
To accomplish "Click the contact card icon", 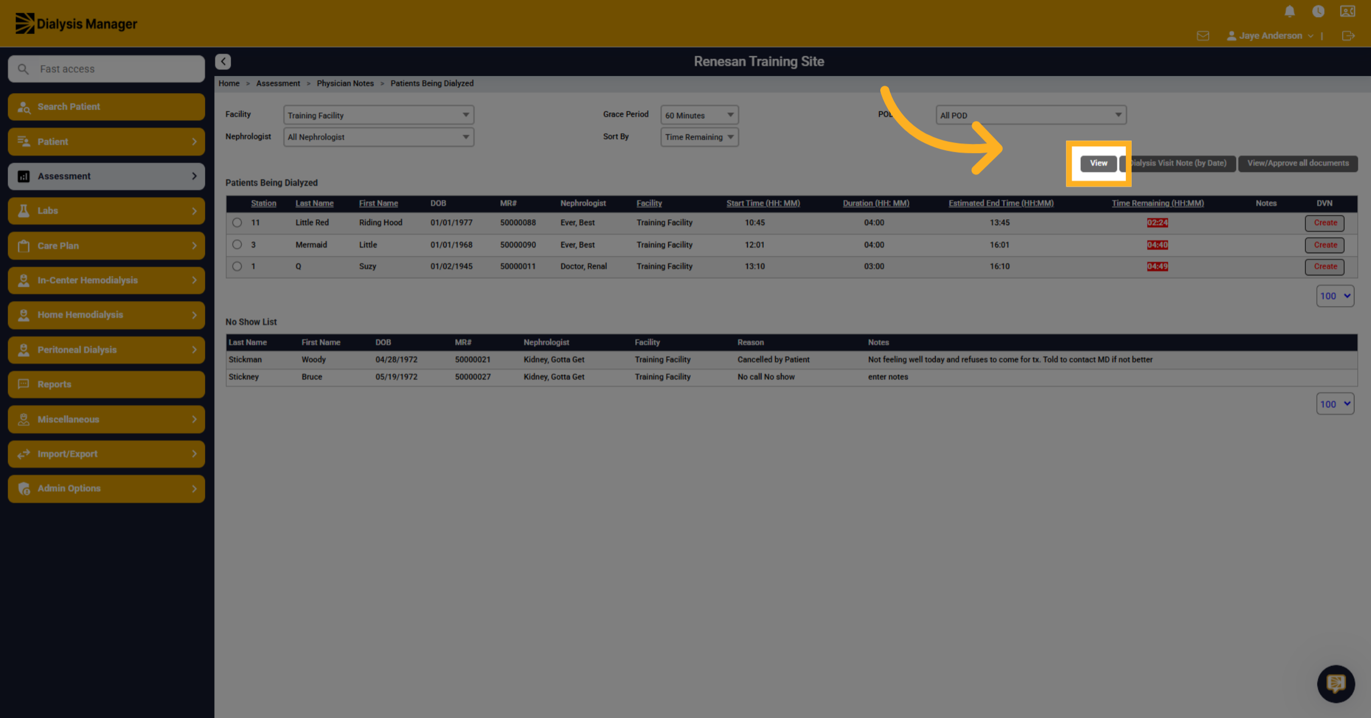I will coord(1348,11).
